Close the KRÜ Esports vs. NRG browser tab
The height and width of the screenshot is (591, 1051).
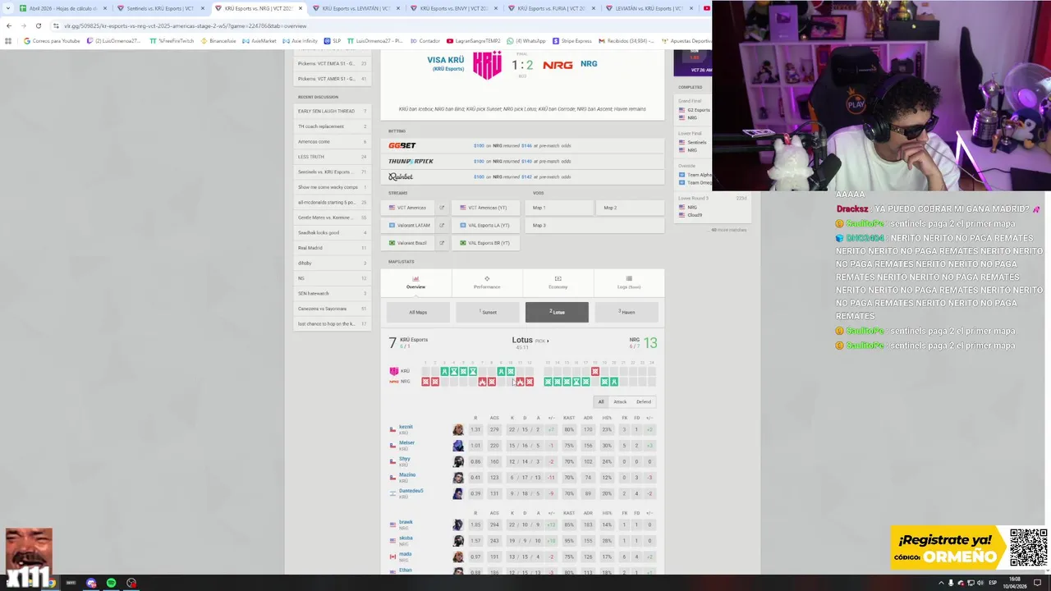[x=301, y=8]
